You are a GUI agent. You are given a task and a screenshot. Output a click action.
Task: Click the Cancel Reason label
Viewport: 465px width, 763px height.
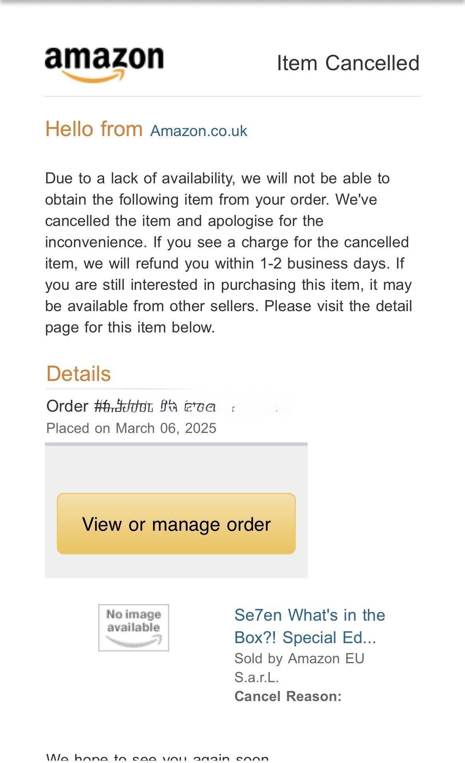[288, 696]
